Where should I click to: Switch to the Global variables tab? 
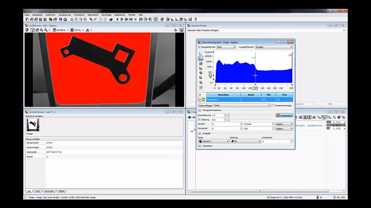click(x=62, y=191)
